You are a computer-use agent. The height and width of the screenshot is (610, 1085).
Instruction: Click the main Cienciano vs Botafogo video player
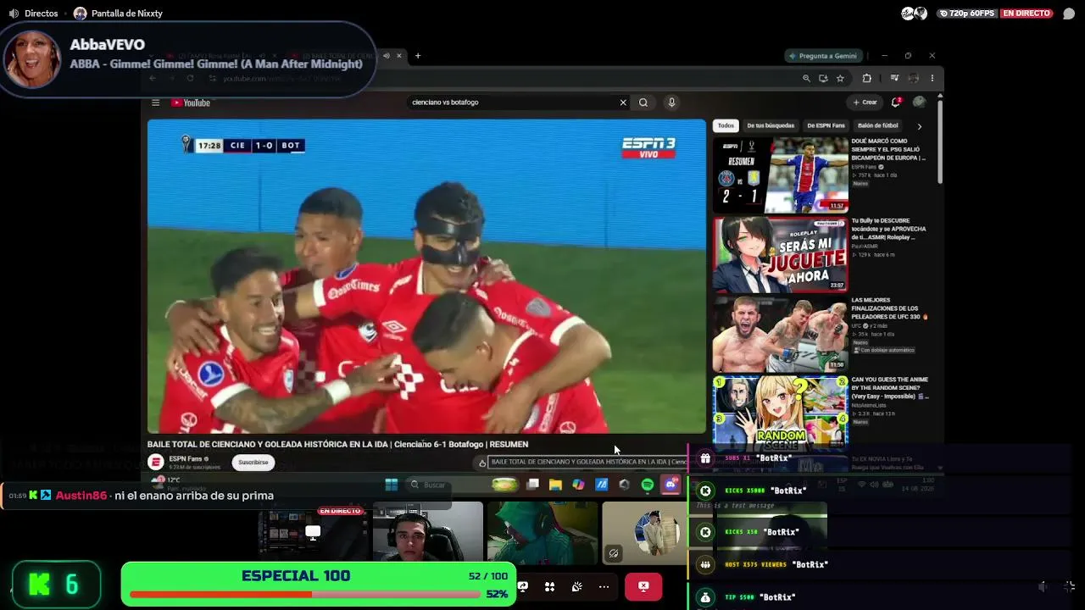(x=426, y=276)
